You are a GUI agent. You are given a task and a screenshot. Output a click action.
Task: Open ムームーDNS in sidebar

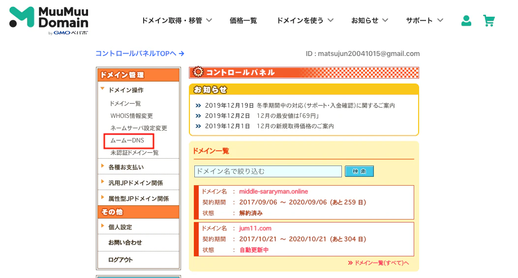[x=127, y=140]
